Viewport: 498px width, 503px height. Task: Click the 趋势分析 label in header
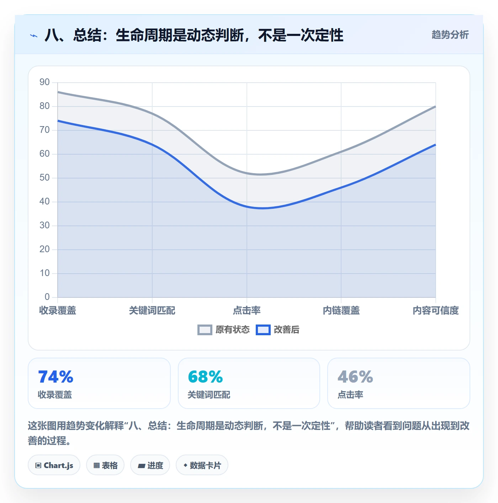[450, 35]
